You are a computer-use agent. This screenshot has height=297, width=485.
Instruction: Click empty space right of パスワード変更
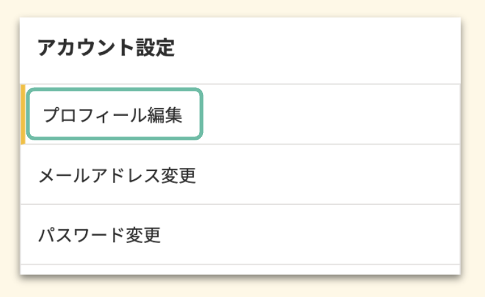(313, 235)
